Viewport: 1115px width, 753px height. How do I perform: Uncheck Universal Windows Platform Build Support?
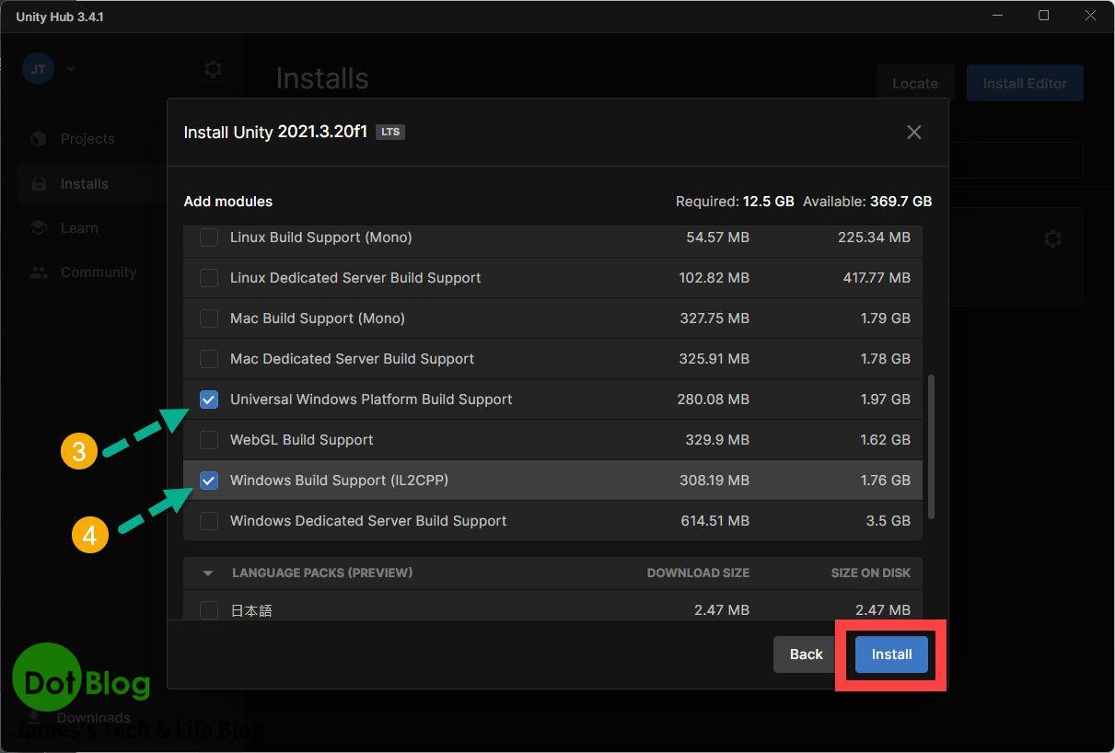pyautogui.click(x=209, y=400)
